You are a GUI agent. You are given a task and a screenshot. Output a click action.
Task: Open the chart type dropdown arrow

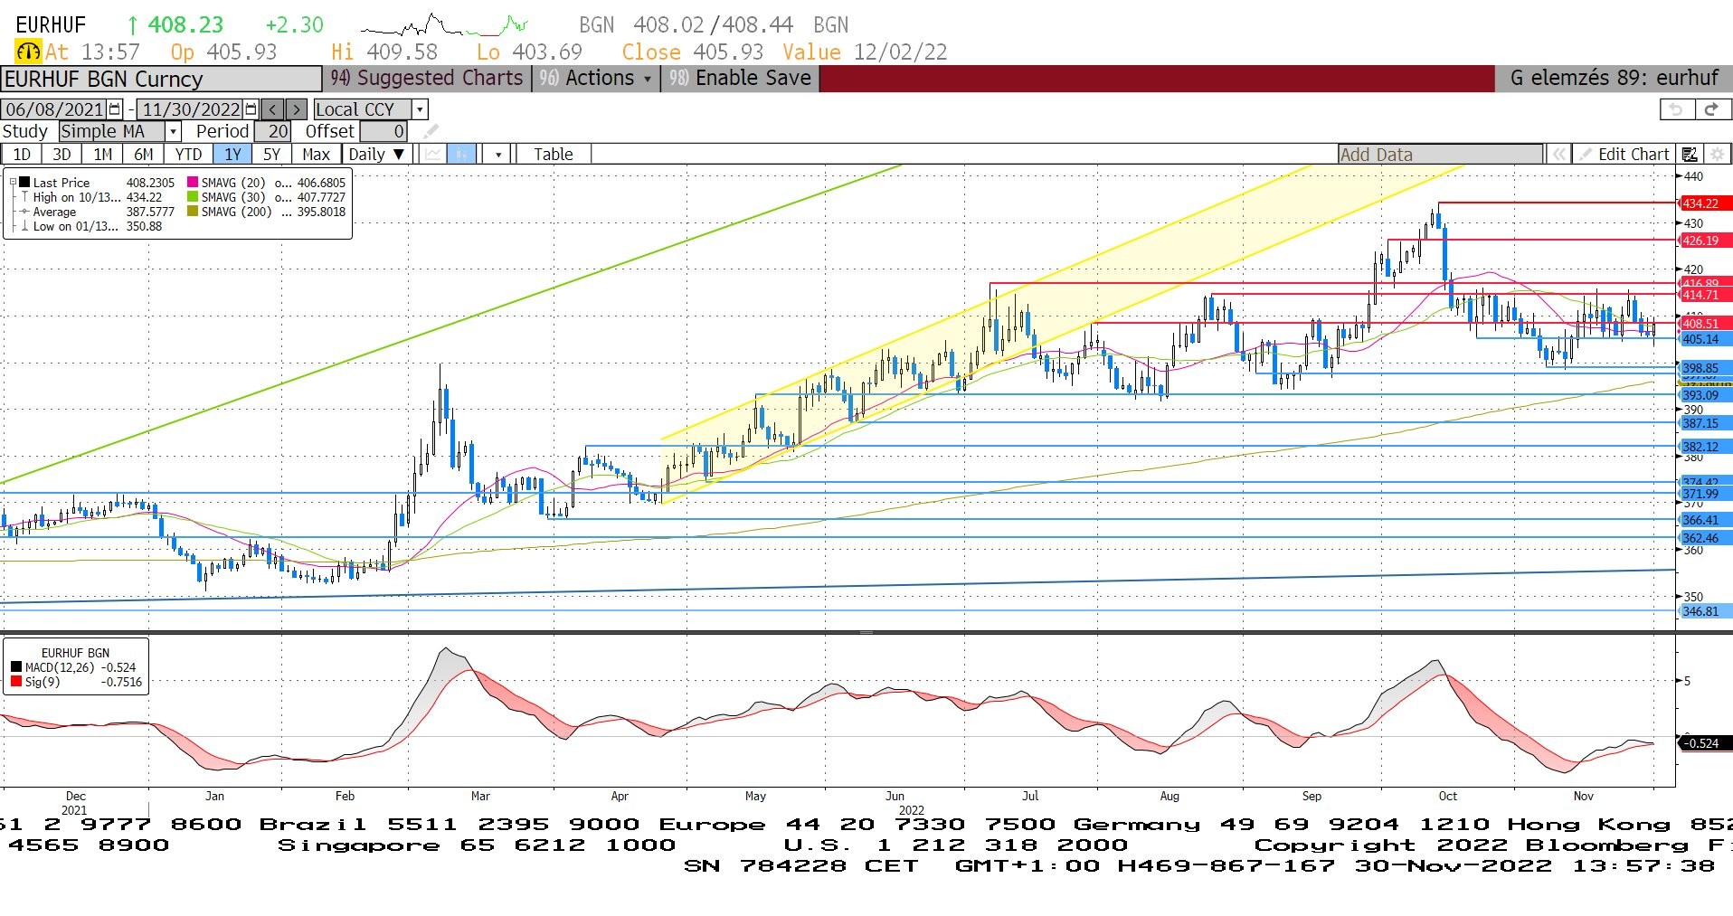[497, 155]
